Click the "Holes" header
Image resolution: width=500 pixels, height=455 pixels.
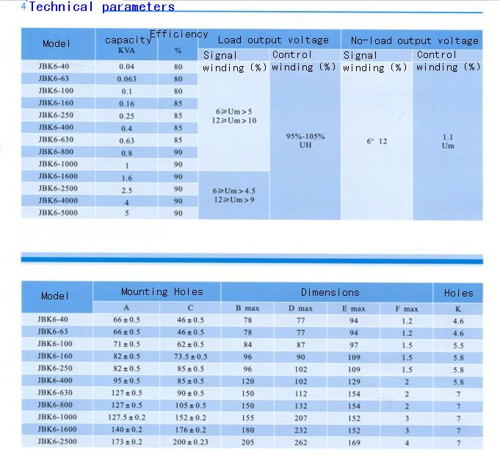pos(459,293)
